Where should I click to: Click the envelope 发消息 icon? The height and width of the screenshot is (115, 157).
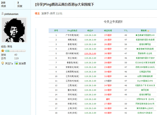click(x=16, y=63)
